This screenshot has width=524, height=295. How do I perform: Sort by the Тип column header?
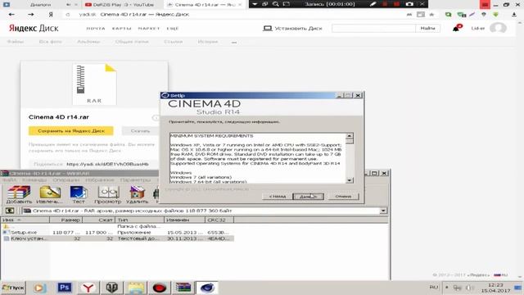tap(140, 220)
